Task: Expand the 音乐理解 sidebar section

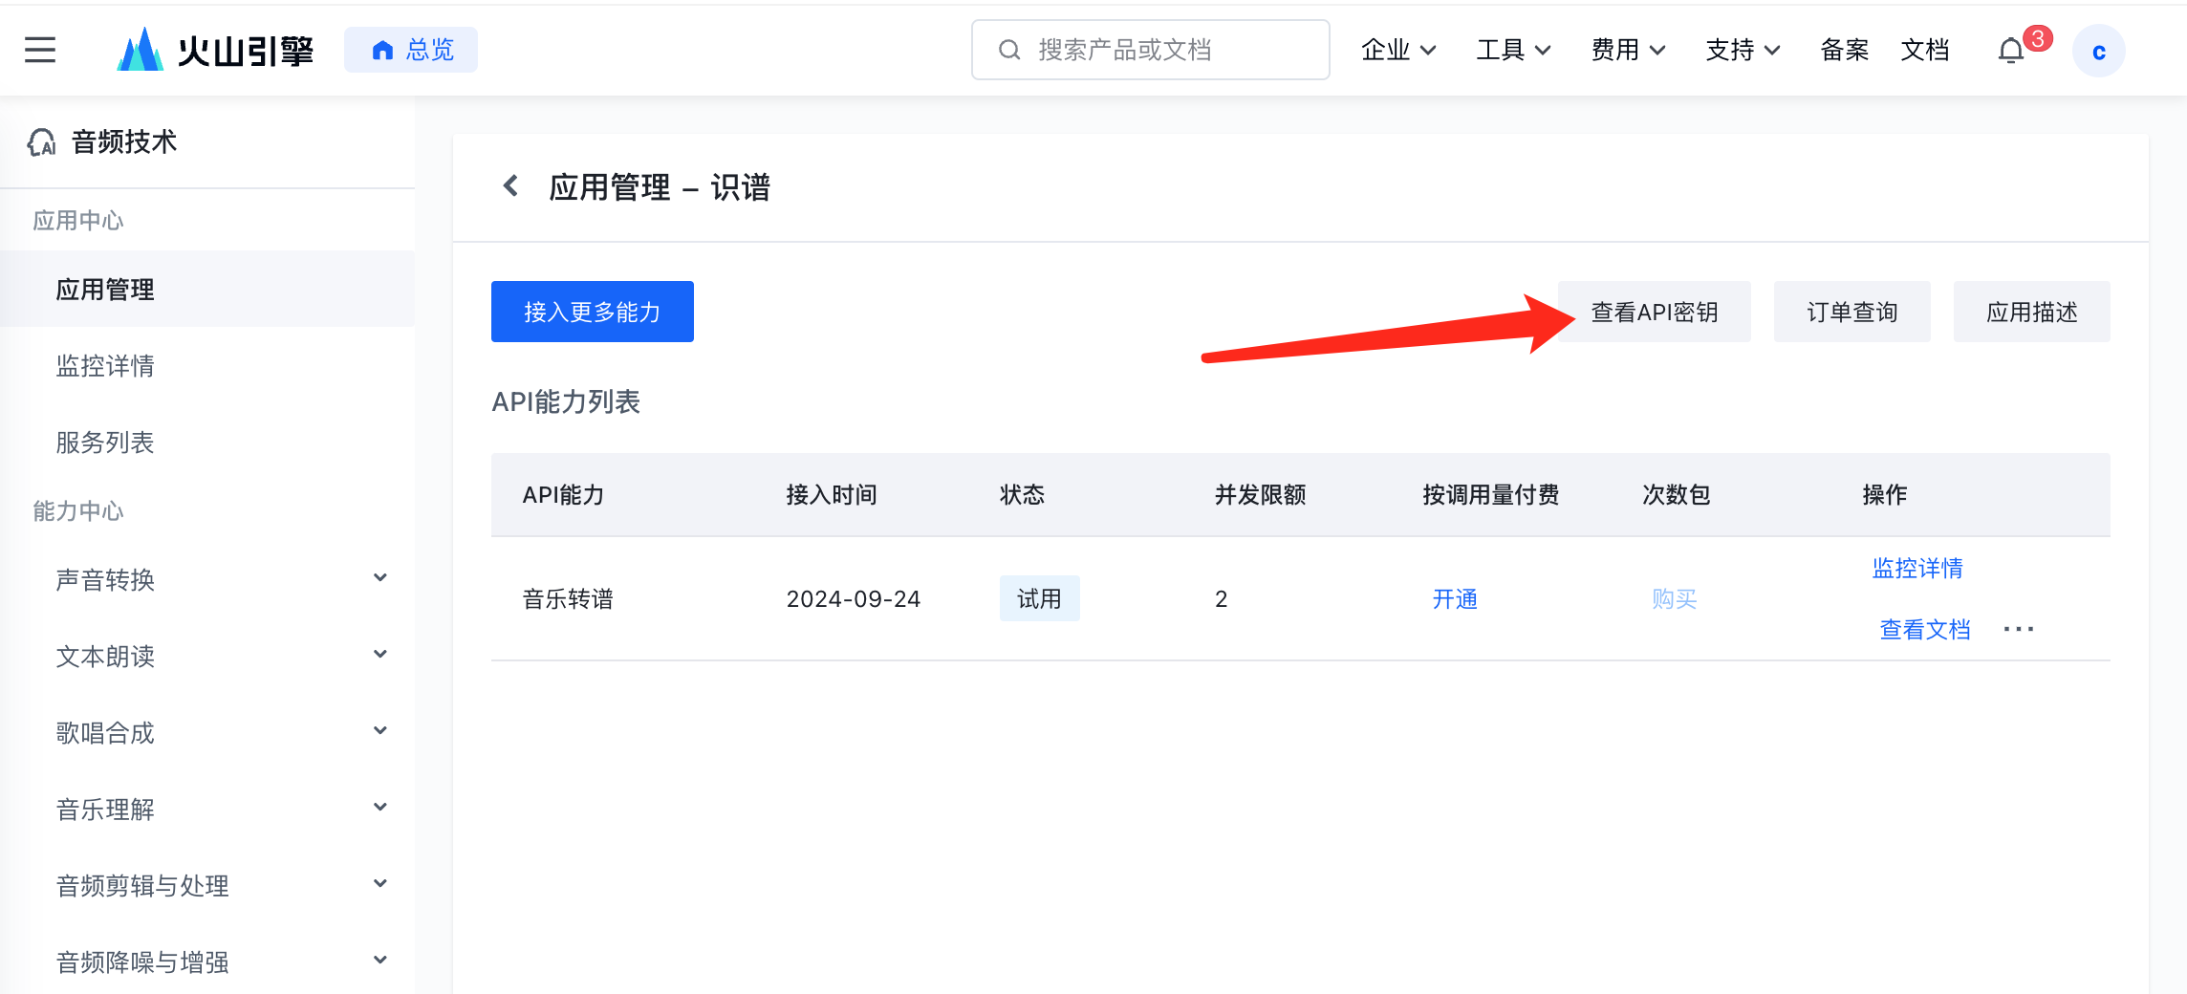Action: tap(379, 808)
